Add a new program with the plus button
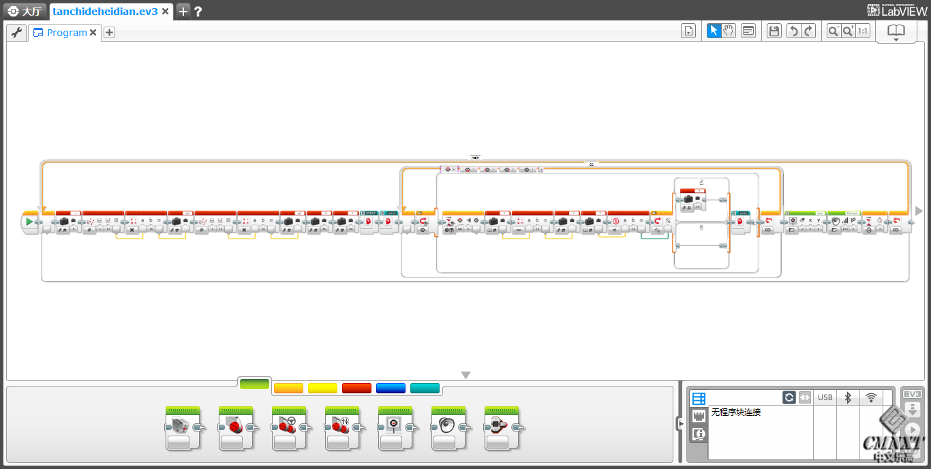 click(109, 33)
